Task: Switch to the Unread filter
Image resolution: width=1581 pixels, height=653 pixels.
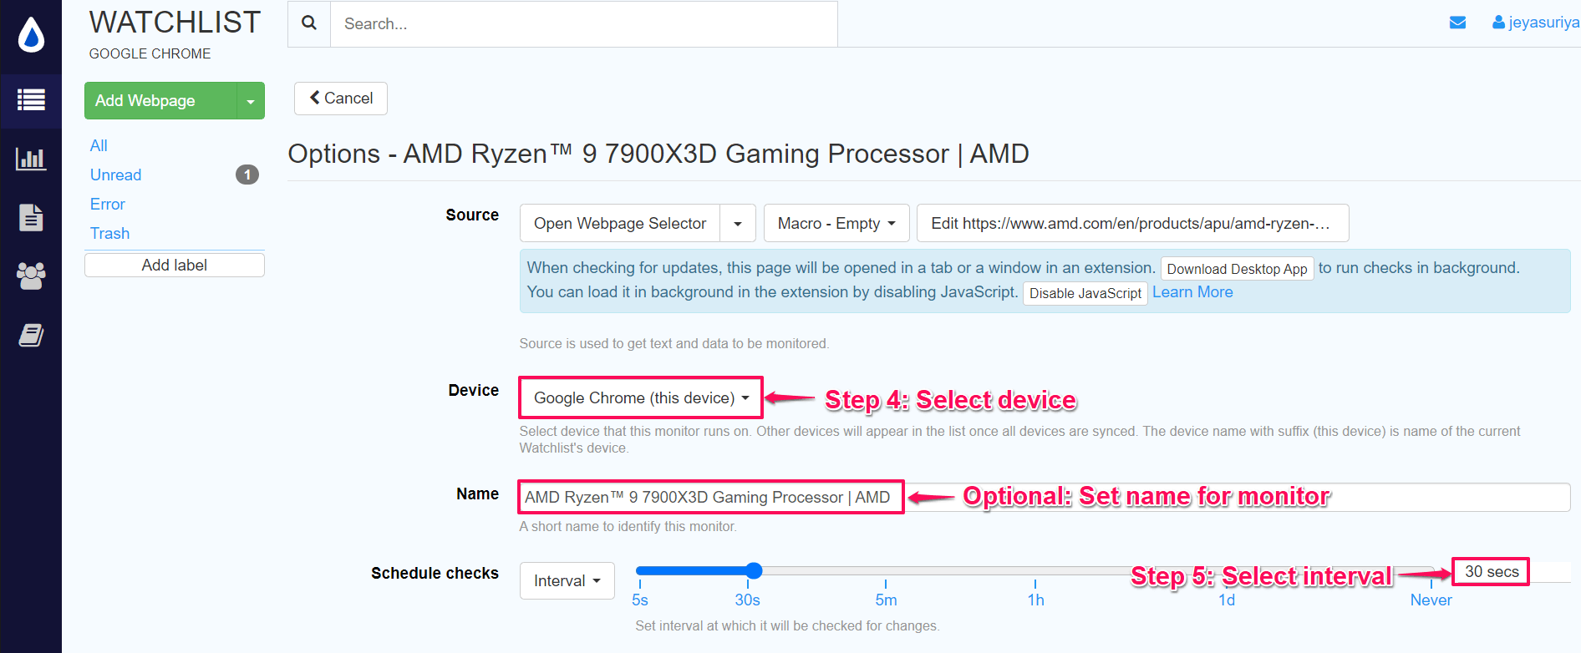Action: coord(115,175)
